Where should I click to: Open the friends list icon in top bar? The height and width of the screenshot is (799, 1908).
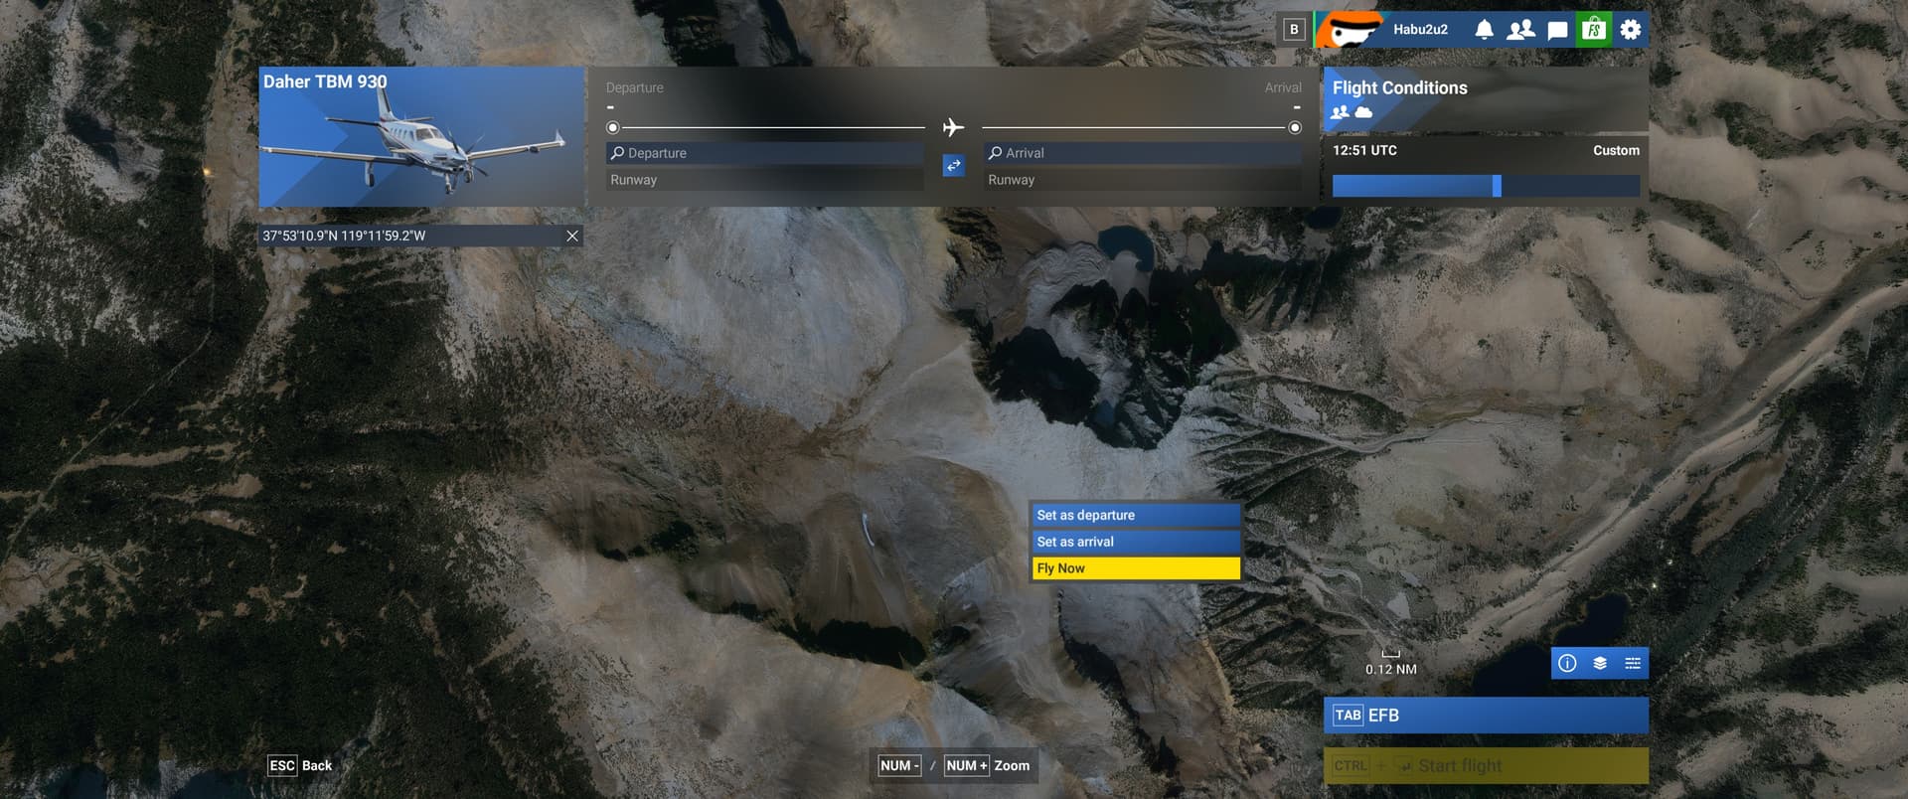point(1520,30)
